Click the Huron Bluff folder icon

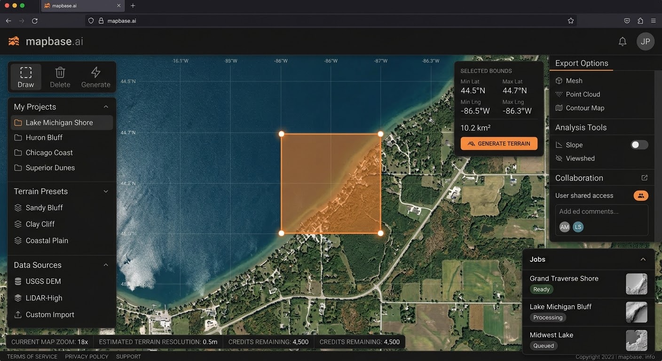tap(18, 138)
